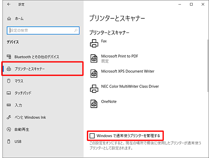
Task: Focus the 設定の検索 search field
Action: [43, 30]
